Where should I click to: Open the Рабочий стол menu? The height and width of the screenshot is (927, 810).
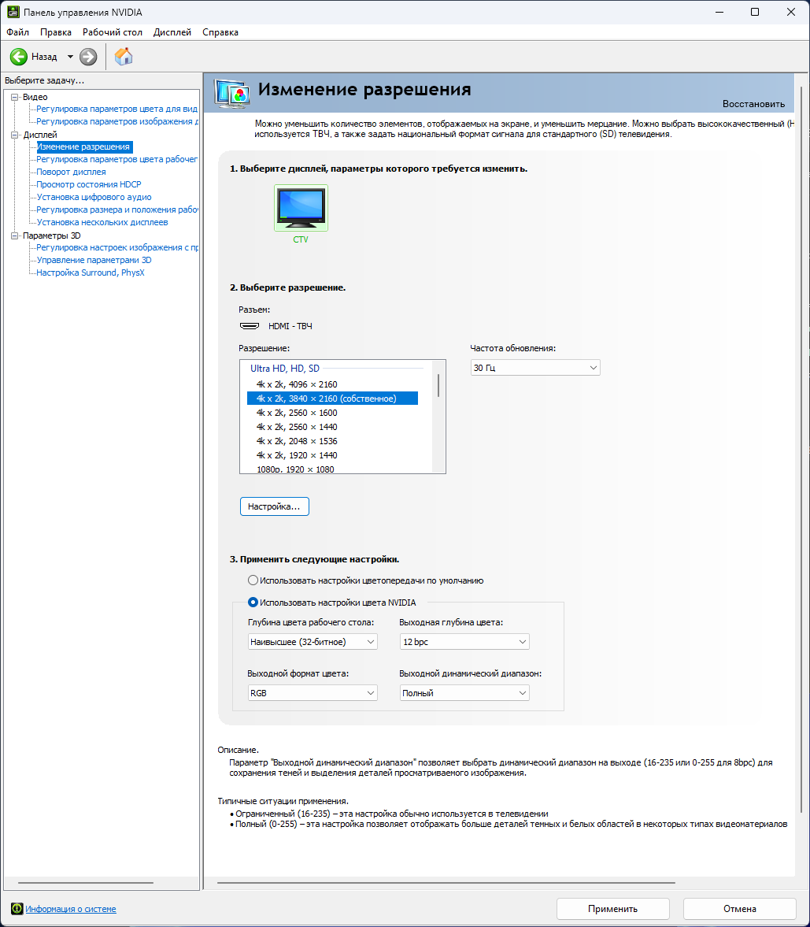[x=113, y=32]
